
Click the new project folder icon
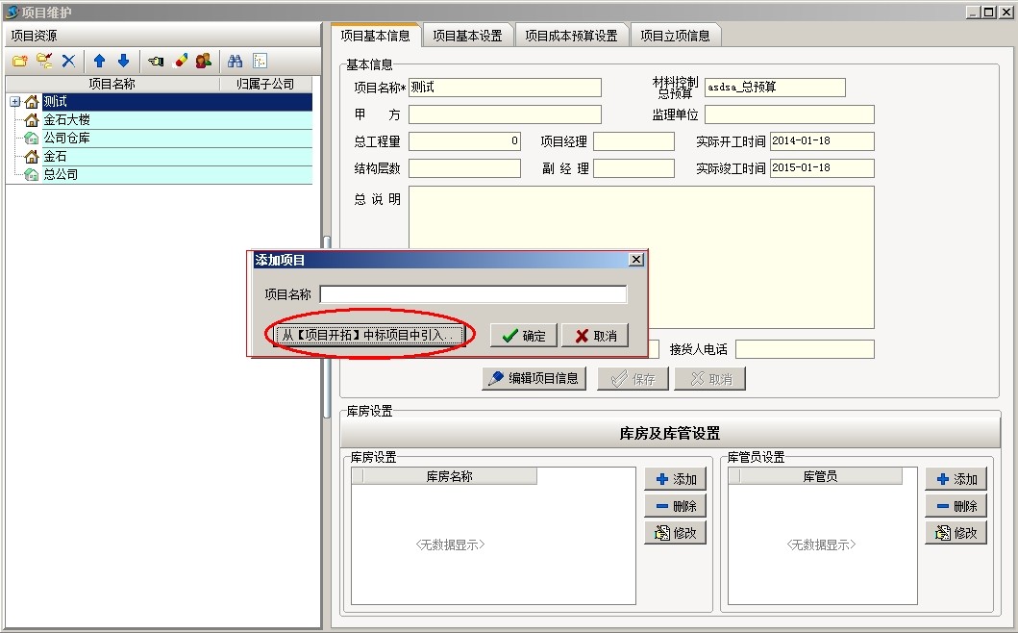pyautogui.click(x=19, y=61)
